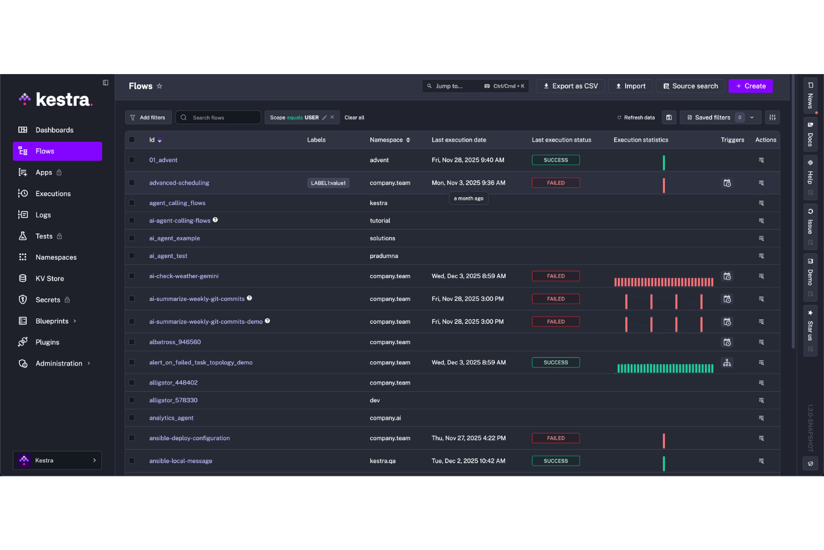Check the alligator_578330 row checkbox
Image resolution: width=824 pixels, height=550 pixels.
[132, 400]
